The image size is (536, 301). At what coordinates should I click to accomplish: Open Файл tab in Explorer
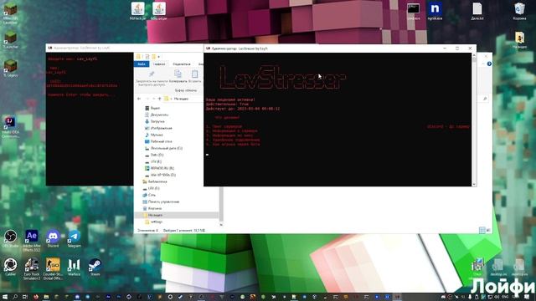coord(142,64)
